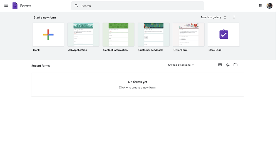Click the Start a new form heading
The width and height of the screenshot is (278, 158).
[x=45, y=17]
